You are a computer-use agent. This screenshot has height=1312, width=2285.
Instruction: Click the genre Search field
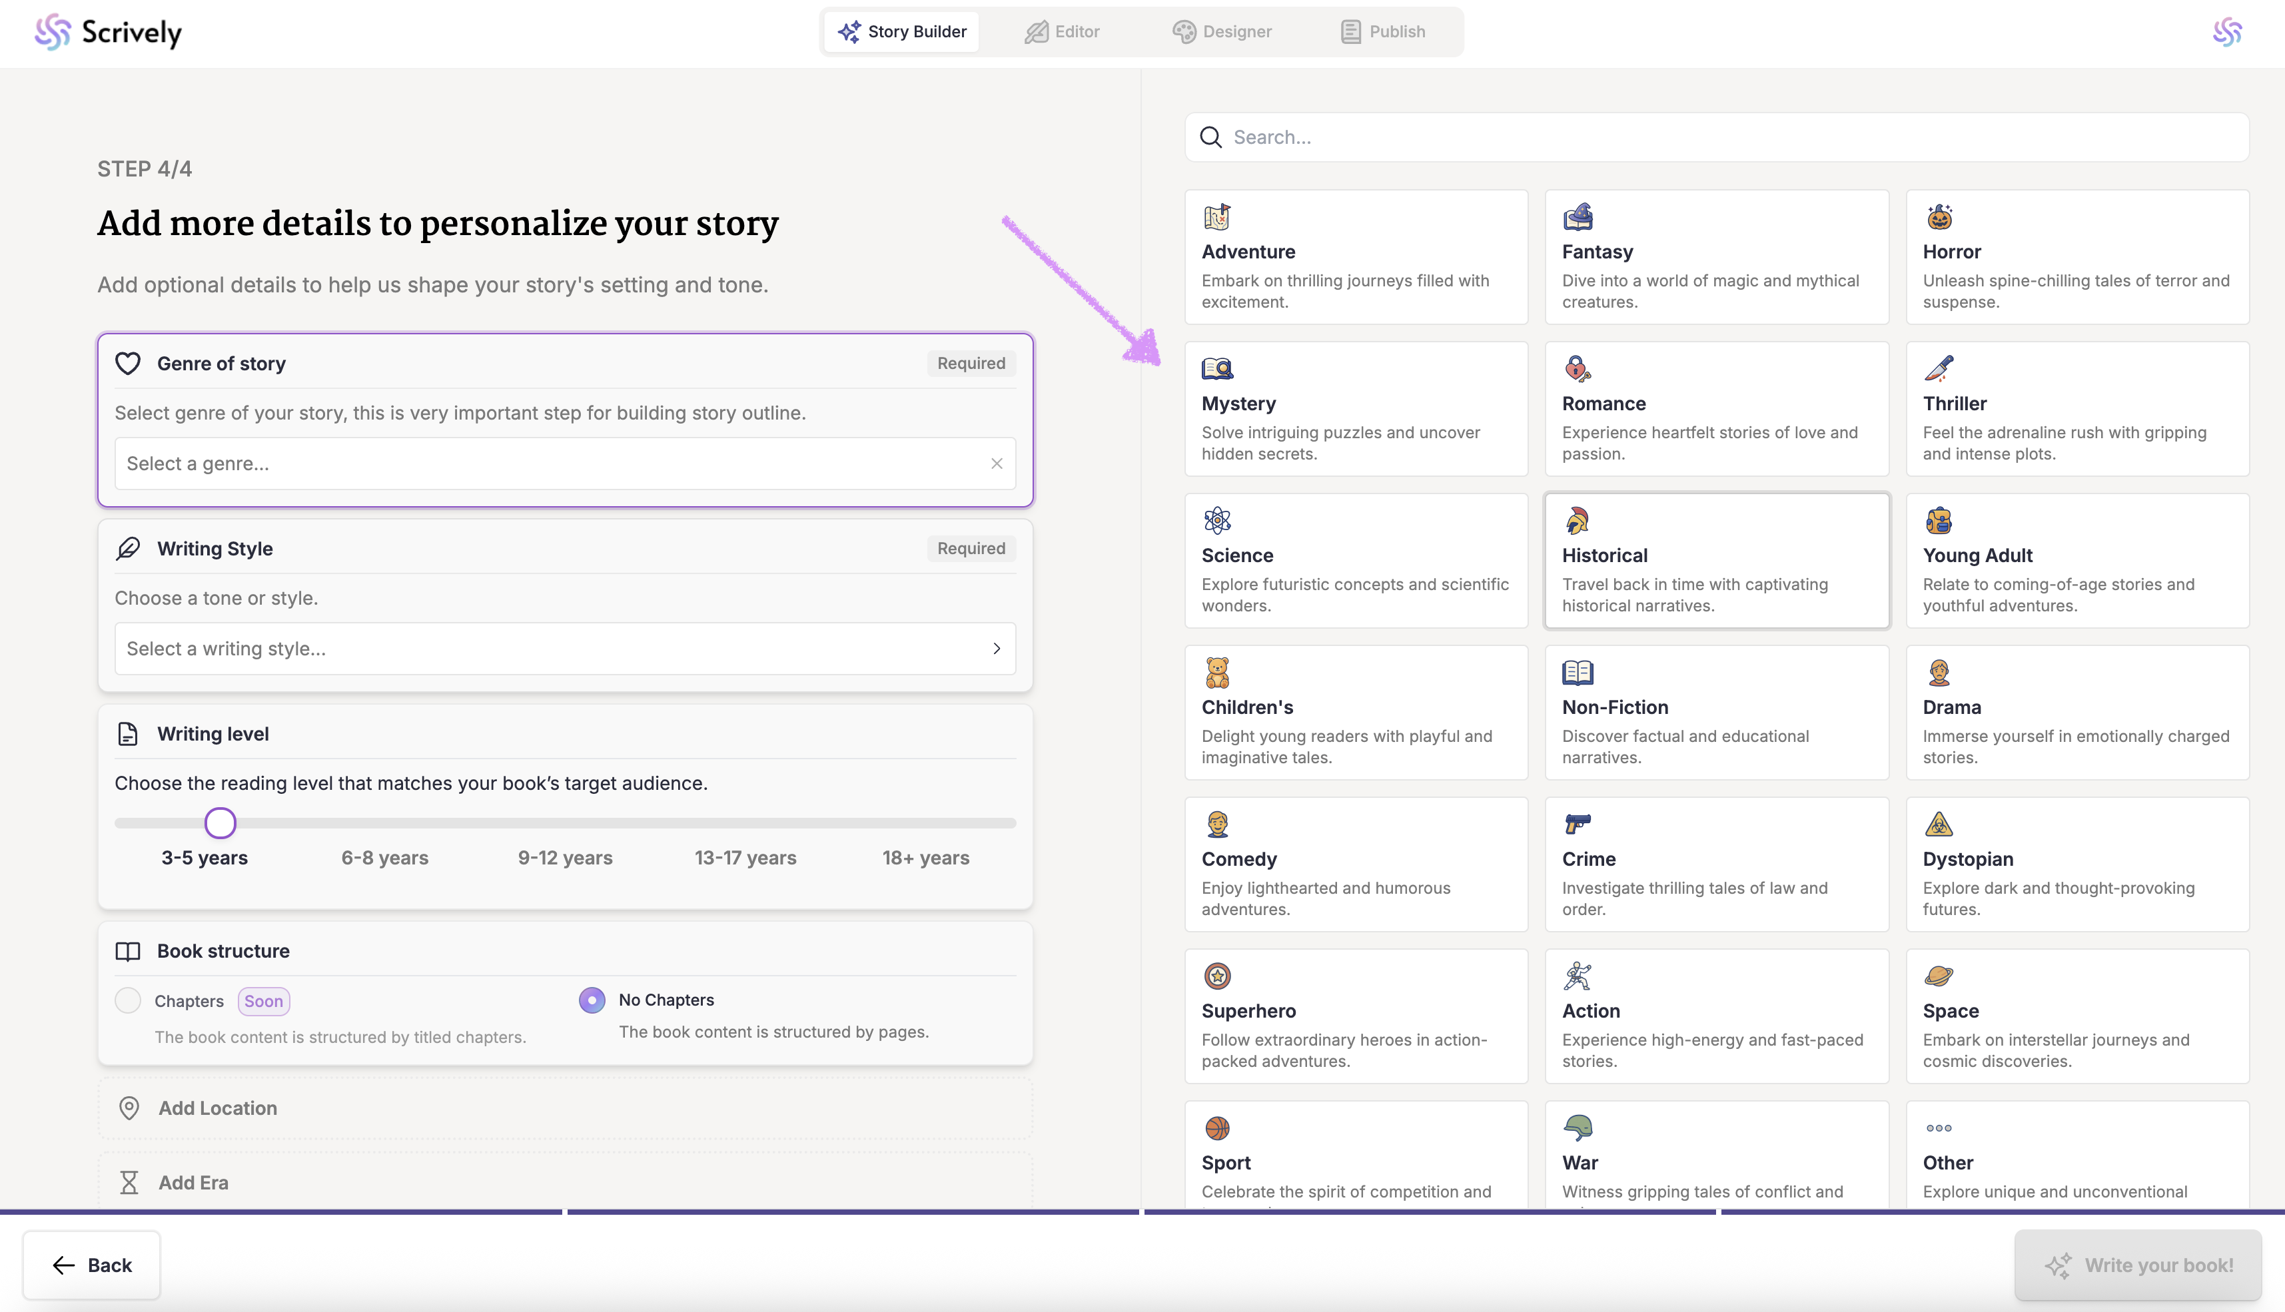(1716, 137)
